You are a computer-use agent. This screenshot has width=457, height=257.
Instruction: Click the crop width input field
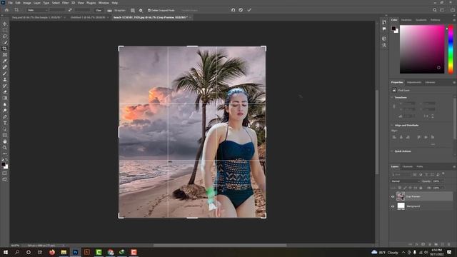point(57,10)
